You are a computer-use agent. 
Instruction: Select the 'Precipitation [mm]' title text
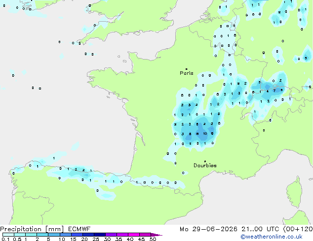pyautogui.click(x=32, y=229)
